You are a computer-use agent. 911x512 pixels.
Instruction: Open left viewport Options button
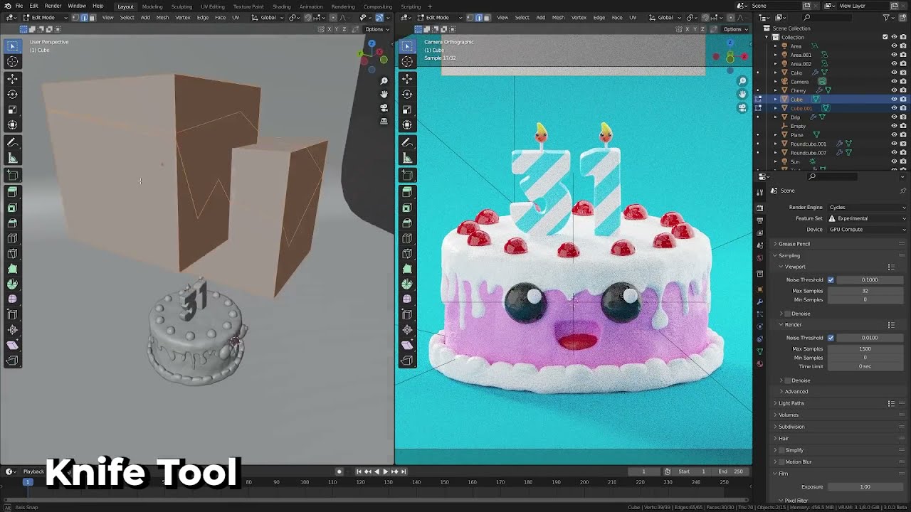(x=376, y=29)
